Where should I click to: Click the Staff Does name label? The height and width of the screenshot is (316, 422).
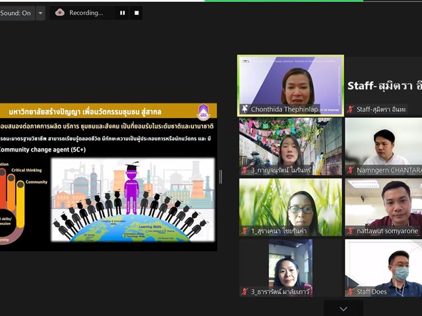(x=372, y=292)
